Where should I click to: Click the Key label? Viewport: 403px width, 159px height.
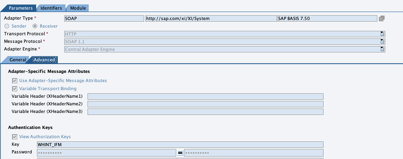click(15, 144)
